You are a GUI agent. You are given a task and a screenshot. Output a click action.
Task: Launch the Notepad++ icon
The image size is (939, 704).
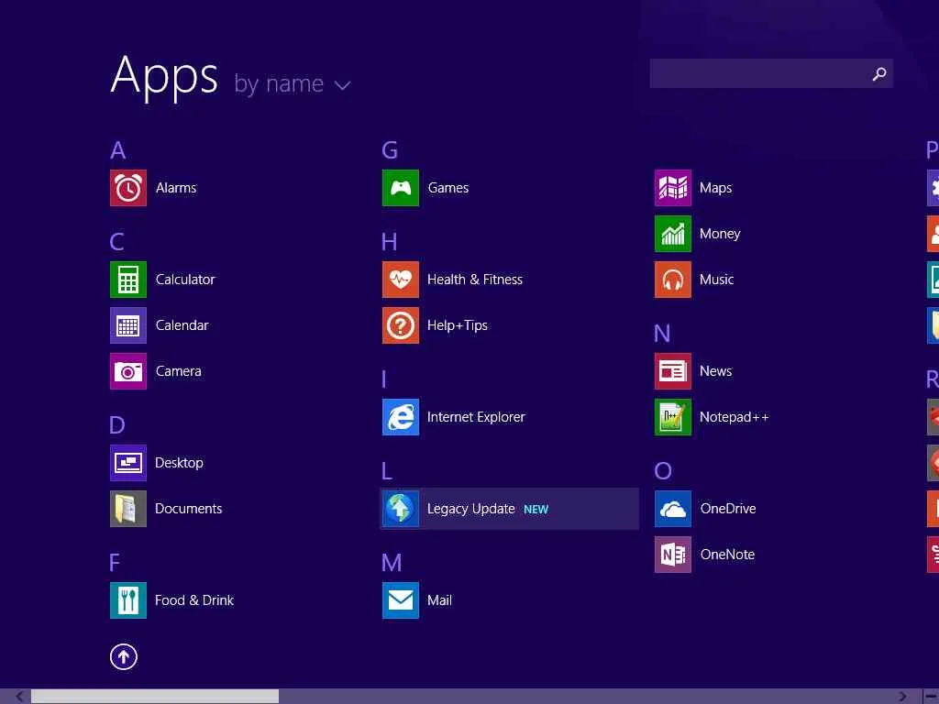(673, 417)
